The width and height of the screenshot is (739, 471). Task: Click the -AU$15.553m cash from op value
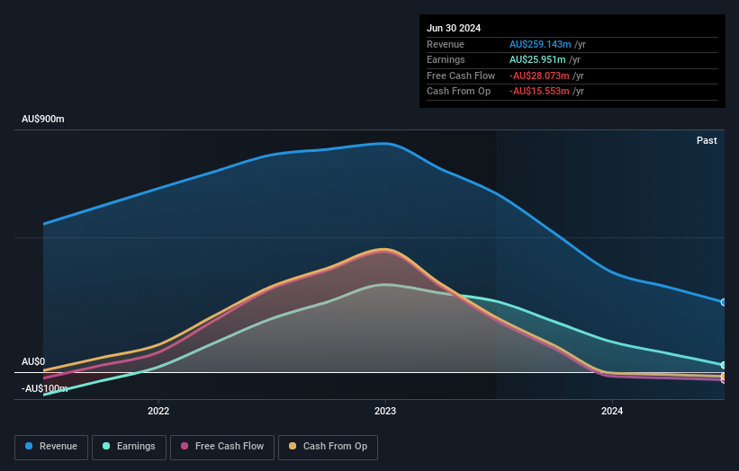[539, 92]
